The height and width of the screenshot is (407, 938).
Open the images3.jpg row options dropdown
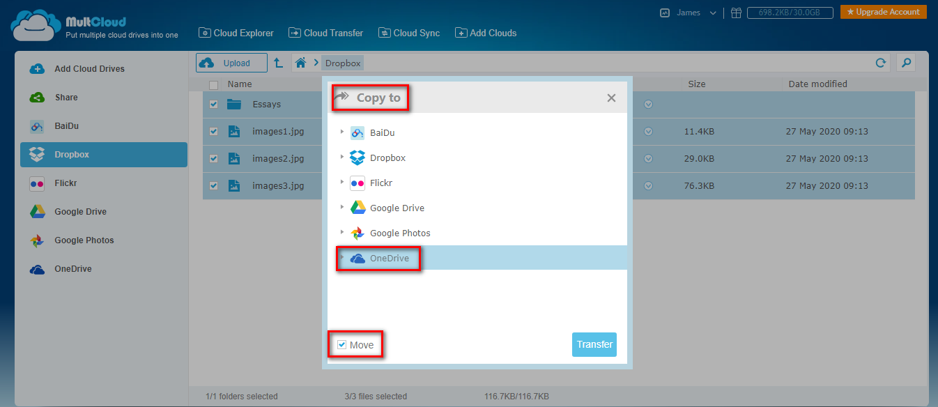click(648, 185)
